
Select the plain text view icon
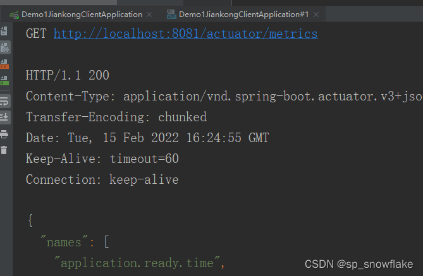pos(4,32)
